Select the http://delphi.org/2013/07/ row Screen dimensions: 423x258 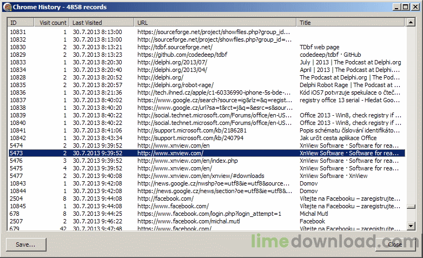tap(207, 62)
